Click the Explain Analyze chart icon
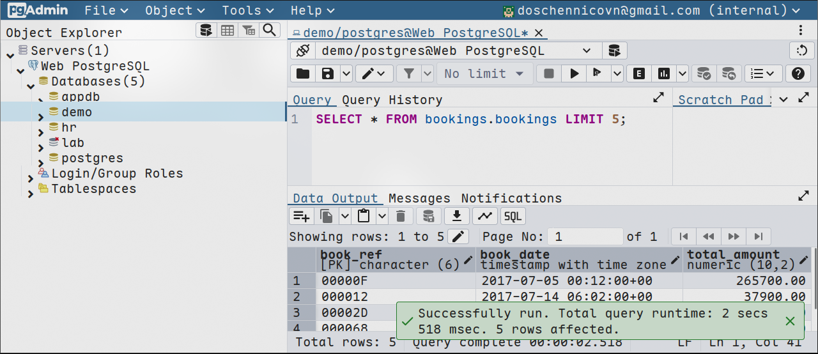 pos(664,73)
